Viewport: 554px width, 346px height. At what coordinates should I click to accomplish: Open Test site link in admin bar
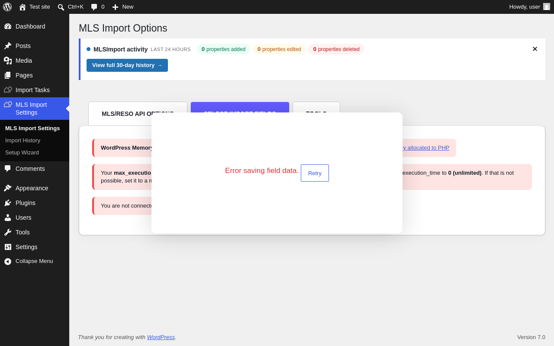(x=40, y=7)
